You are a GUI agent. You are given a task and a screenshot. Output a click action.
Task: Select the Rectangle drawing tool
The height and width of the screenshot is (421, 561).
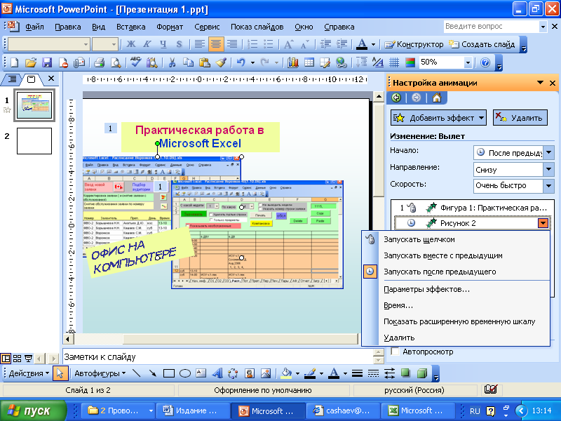click(168, 373)
